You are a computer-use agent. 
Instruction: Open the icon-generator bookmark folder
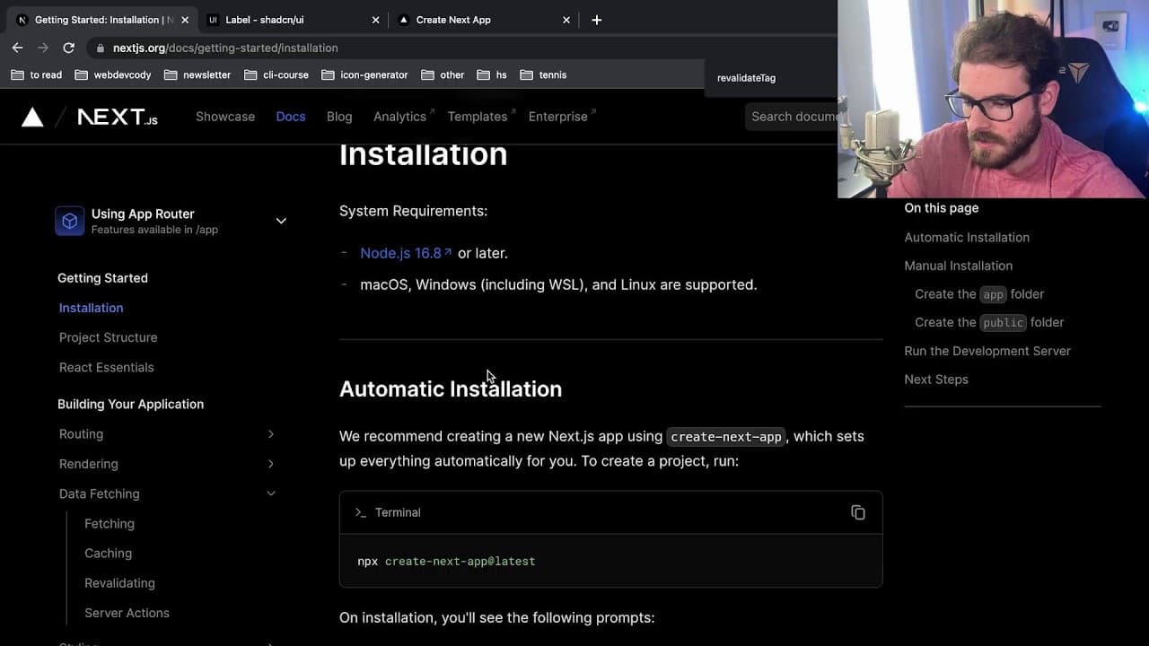click(364, 75)
